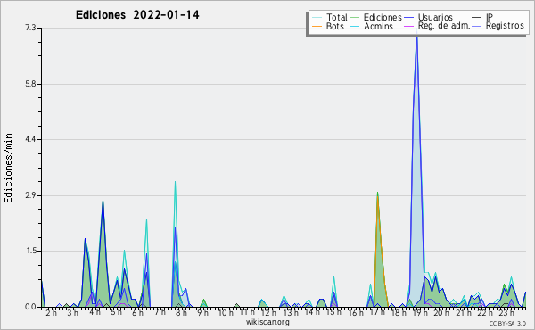This screenshot has width=535, height=330.
Task: Click the '21 h' x-axis label
Action: pos(464,313)
